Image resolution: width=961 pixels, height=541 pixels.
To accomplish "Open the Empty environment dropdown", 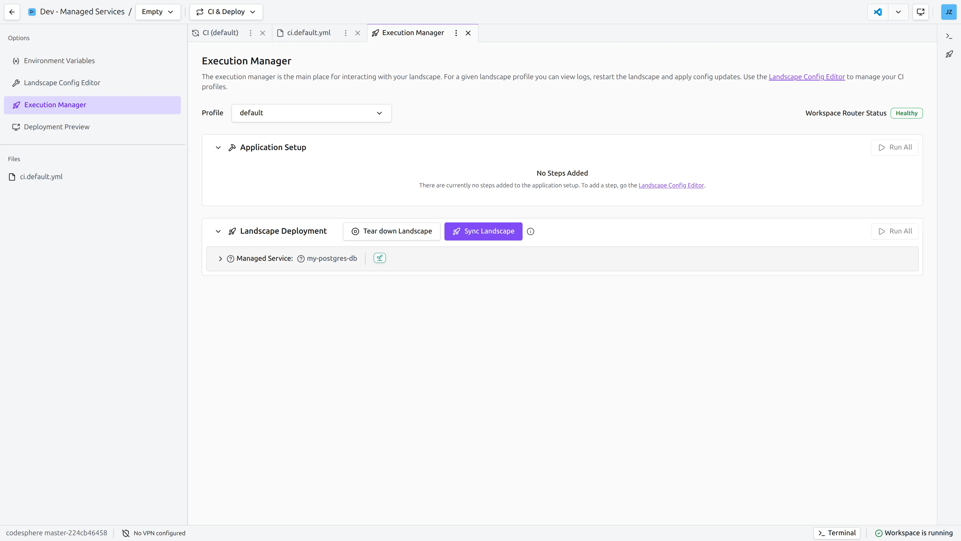I will [x=158, y=12].
